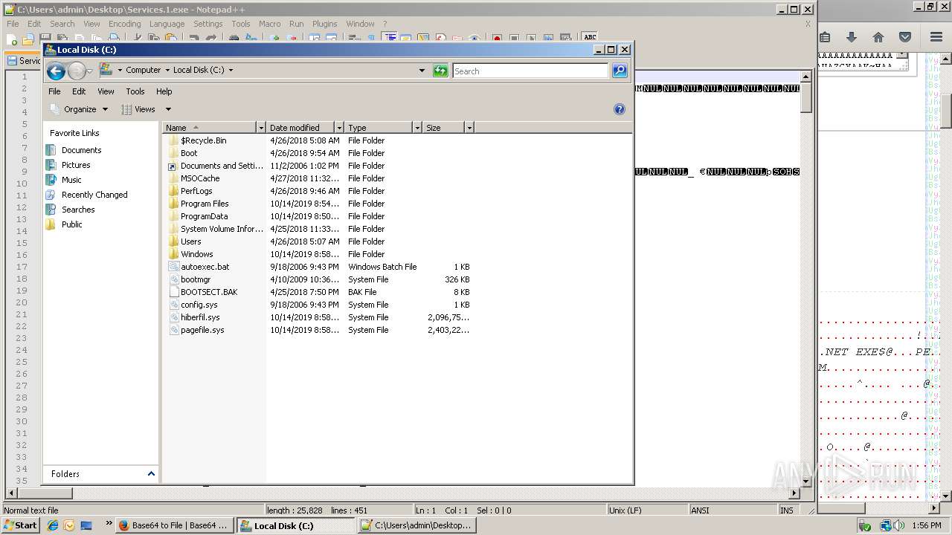Open the Firefox downloads arrow icon
The width and height of the screenshot is (952, 535).
[x=852, y=37]
